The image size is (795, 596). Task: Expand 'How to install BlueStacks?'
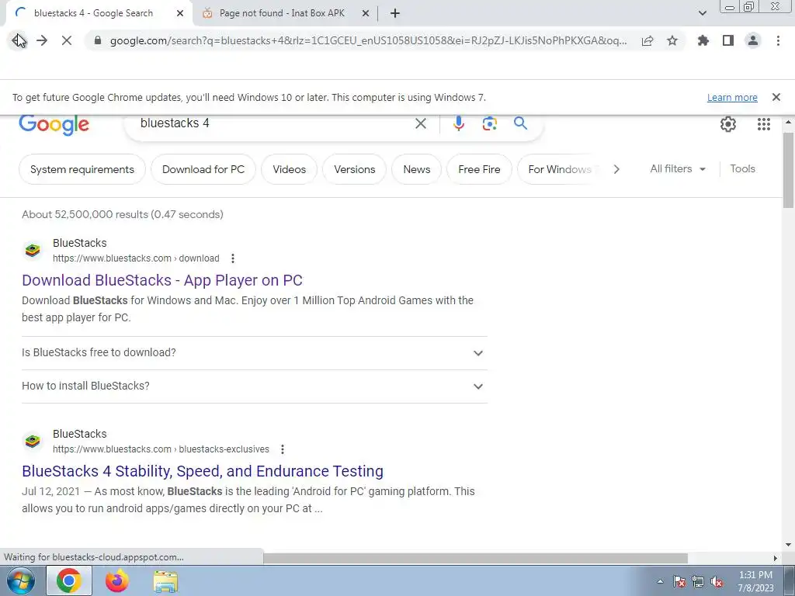pyautogui.click(x=255, y=386)
